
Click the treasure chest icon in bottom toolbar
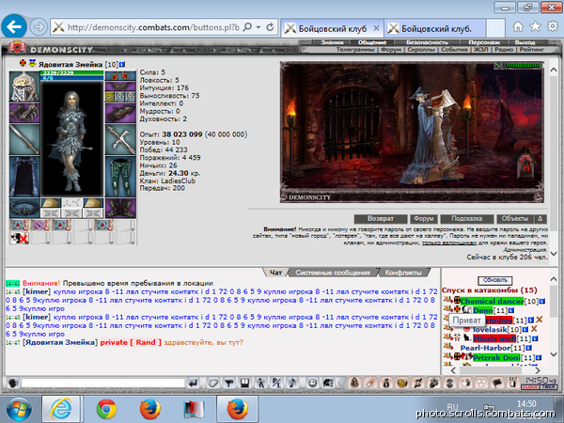401,383
